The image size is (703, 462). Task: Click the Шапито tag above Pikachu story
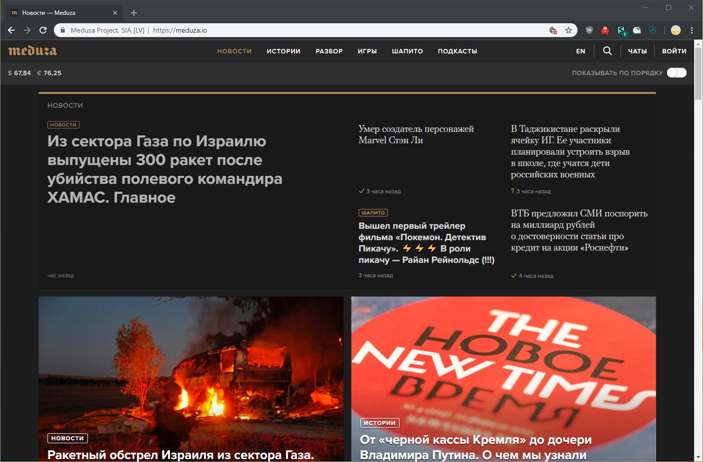click(x=373, y=212)
